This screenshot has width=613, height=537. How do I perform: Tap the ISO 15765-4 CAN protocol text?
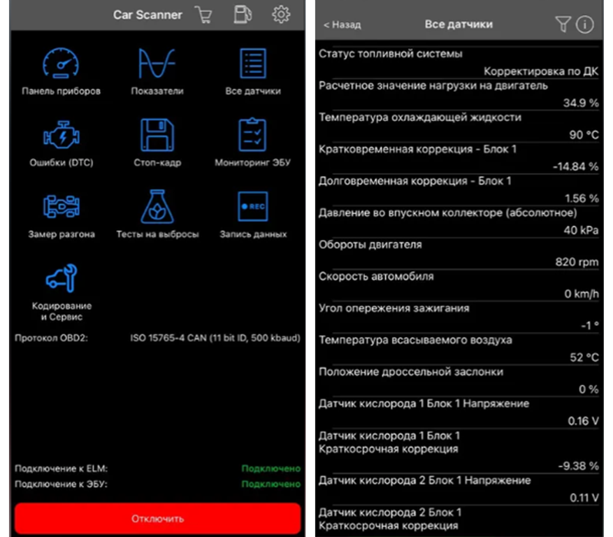pos(215,338)
